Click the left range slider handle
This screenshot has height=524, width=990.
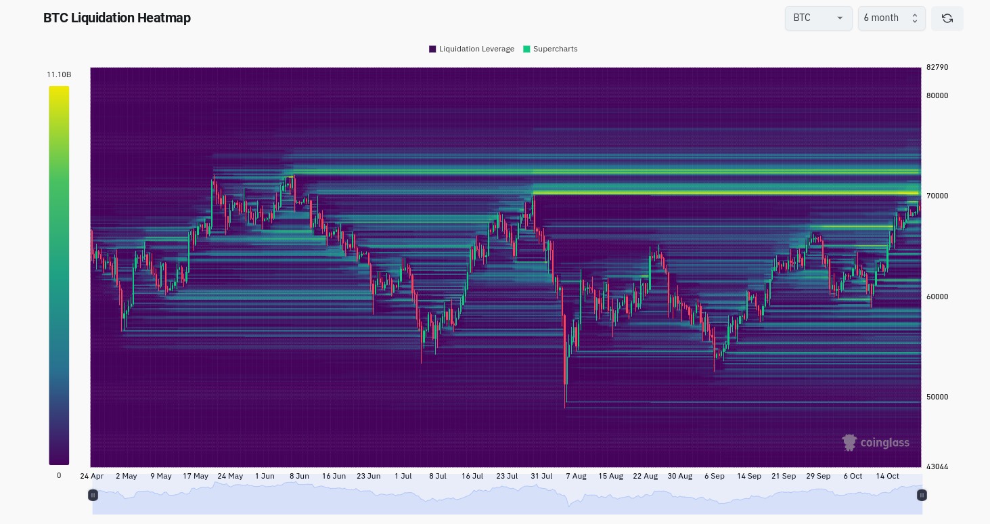pyautogui.click(x=93, y=495)
